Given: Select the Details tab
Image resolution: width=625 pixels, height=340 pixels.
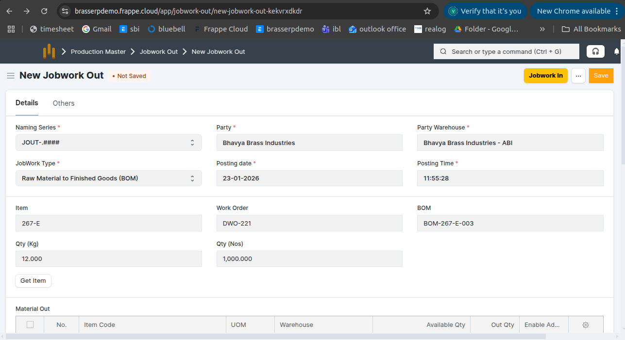Looking at the screenshot, I should click(27, 103).
